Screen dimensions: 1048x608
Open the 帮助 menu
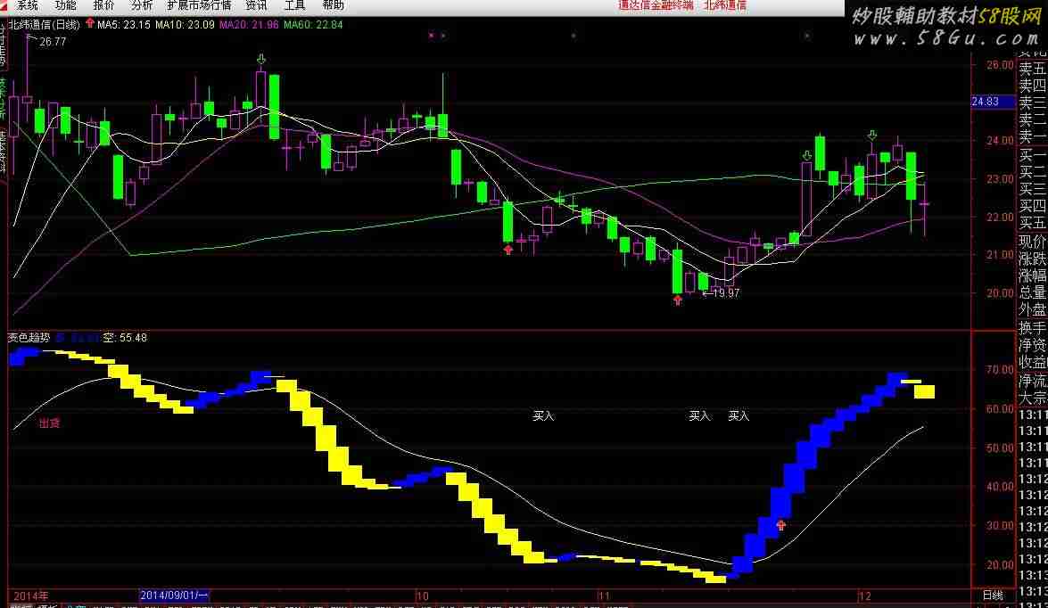333,5
